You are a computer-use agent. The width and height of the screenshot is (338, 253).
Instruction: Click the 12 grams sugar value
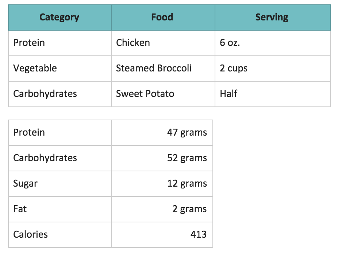[187, 183]
